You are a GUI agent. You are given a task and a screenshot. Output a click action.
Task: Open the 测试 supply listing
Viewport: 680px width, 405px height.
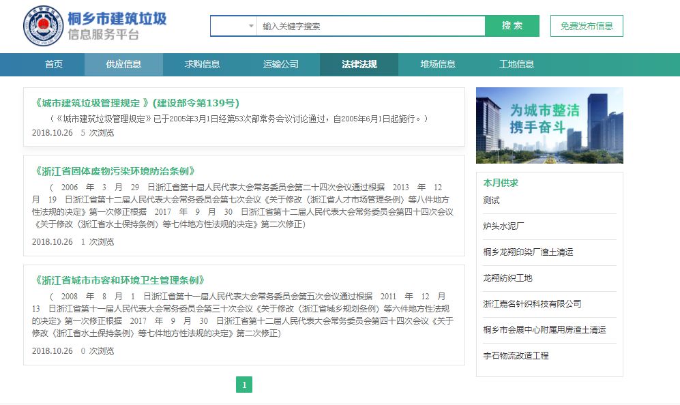pos(491,200)
